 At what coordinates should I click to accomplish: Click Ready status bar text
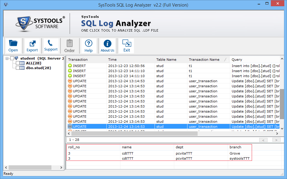[x=8, y=174]
